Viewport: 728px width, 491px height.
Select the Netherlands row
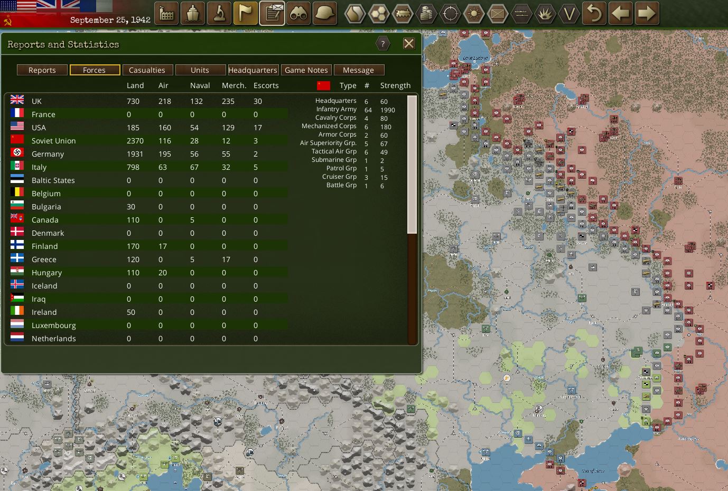(149, 339)
